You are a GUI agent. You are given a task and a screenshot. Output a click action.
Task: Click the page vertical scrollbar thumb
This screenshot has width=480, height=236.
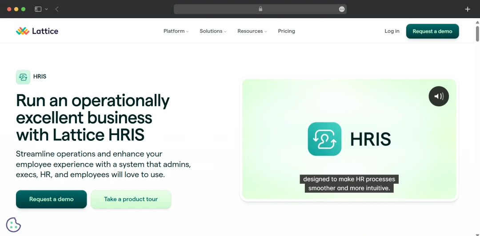[x=477, y=33]
